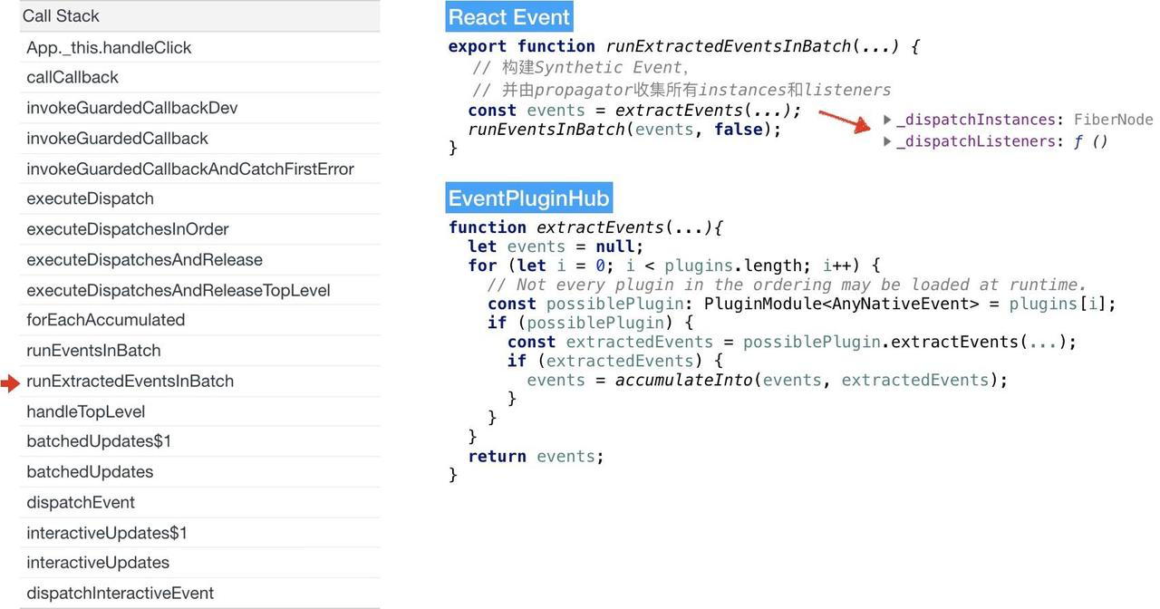Click the _dispatchInstances property name
The height and width of the screenshot is (609, 1160).
tap(975, 120)
